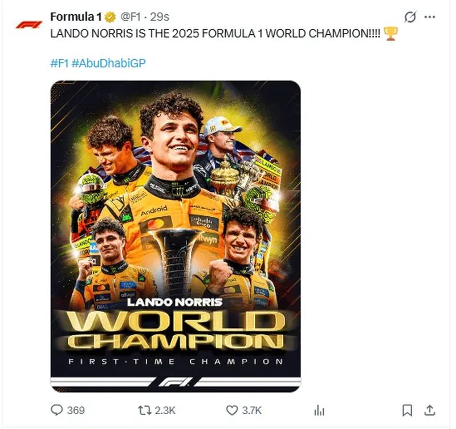This screenshot has width=456, height=429.
Task: View post analytics bar chart icon
Action: coord(320,410)
